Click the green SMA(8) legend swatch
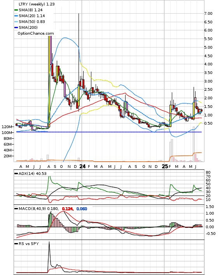 click(16, 10)
